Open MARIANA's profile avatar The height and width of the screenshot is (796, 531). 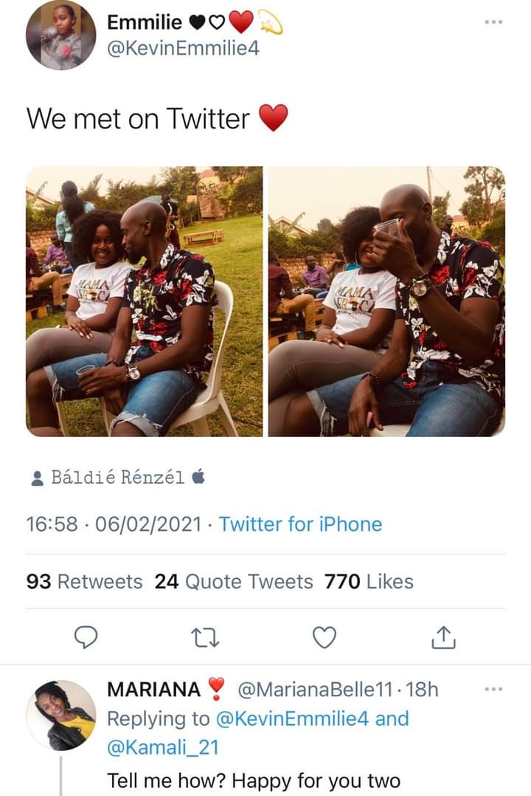coord(60,715)
